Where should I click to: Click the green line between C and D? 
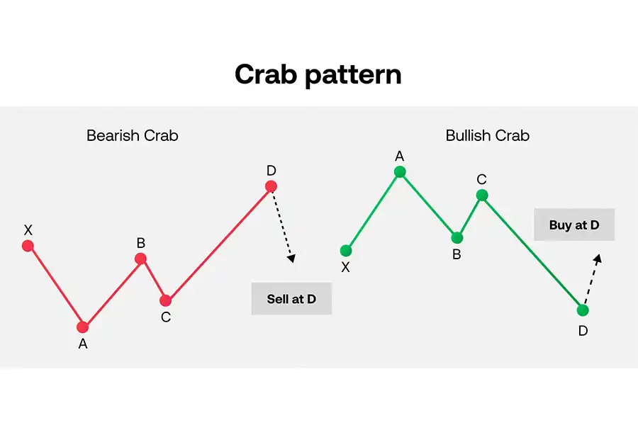(532, 253)
